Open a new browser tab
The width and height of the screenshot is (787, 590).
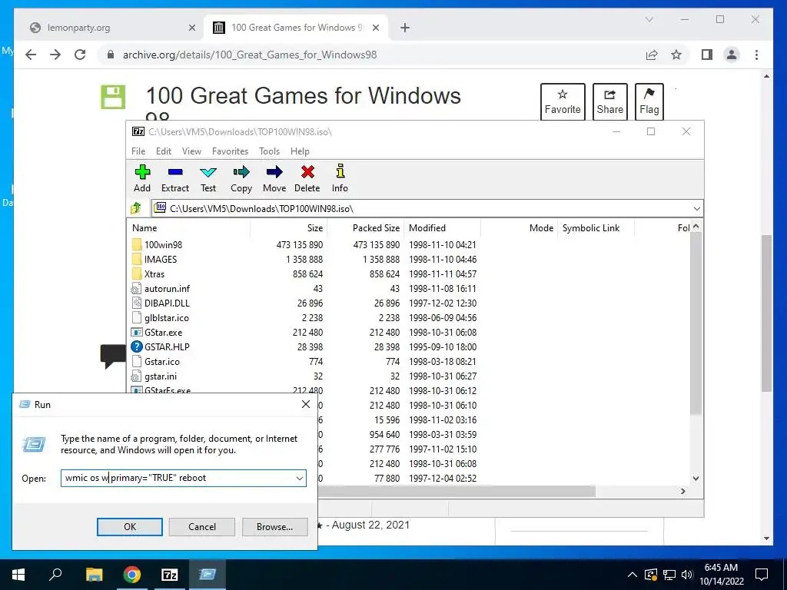tap(405, 28)
